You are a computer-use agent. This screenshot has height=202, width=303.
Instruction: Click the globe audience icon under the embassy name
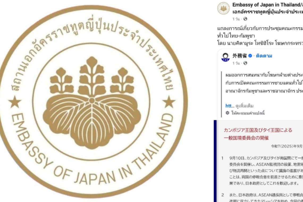(x=245, y=19)
